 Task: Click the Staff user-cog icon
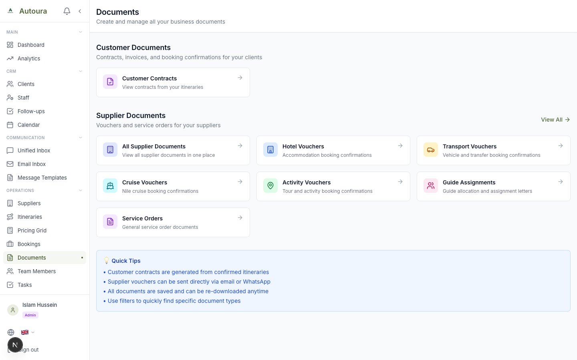coord(10,98)
